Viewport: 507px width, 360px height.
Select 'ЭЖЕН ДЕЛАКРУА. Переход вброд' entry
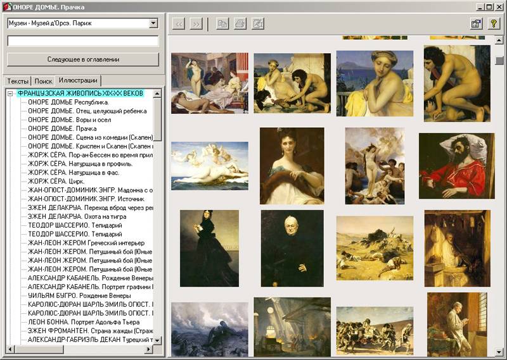pyautogui.click(x=90, y=208)
